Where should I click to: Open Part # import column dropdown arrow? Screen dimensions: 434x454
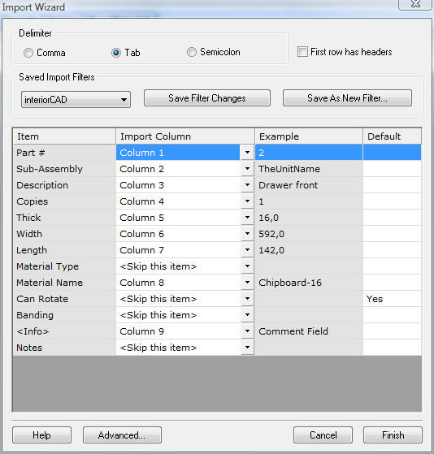point(247,153)
